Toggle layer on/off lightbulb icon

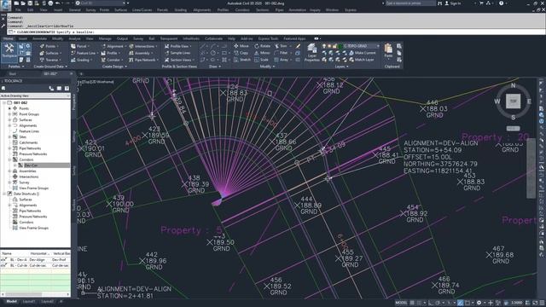(324, 46)
